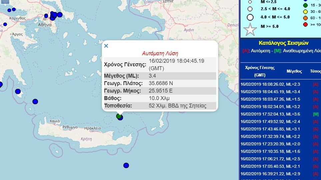This screenshot has height=180, width=321.
Task: Click the map control button in top-left corner
Action: point(5,1)
